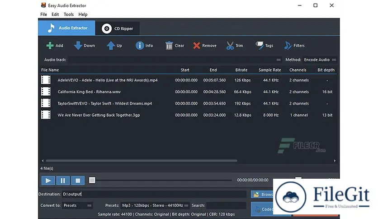Open audio Filters
378x219 pixels.
pos(294,45)
